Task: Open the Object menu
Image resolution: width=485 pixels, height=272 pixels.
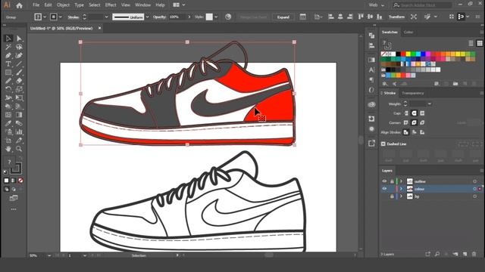Action: 63,5
